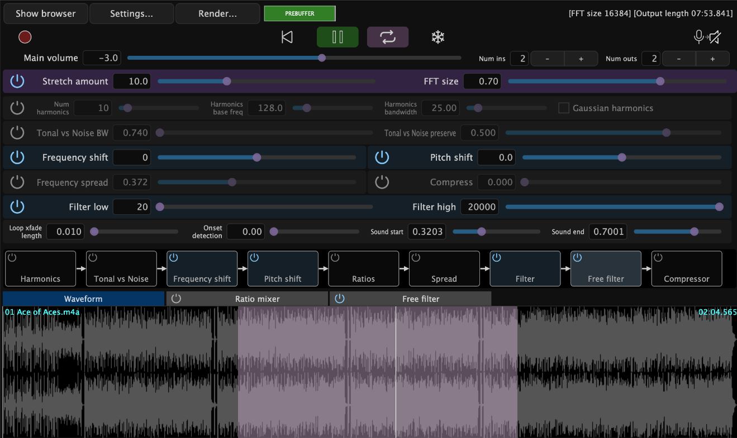Image resolution: width=737 pixels, height=438 pixels.
Task: Click the purple selected waveform region
Action: click(x=378, y=372)
